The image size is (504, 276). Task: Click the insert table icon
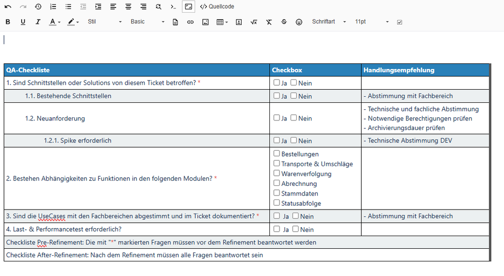point(220,22)
